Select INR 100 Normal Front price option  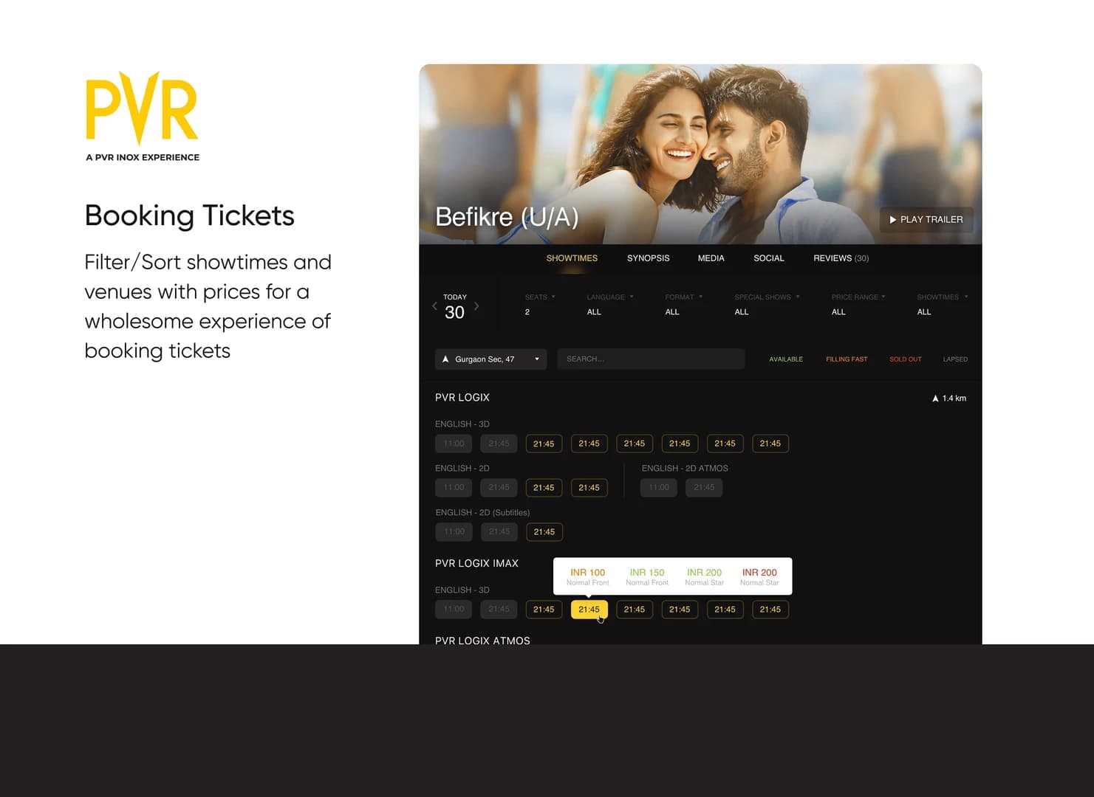[587, 576]
